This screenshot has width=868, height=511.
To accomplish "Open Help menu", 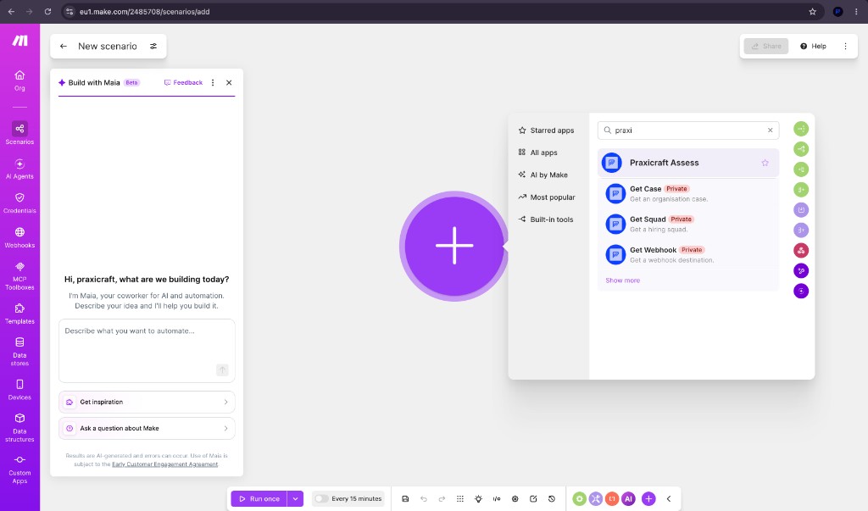I will click(813, 47).
